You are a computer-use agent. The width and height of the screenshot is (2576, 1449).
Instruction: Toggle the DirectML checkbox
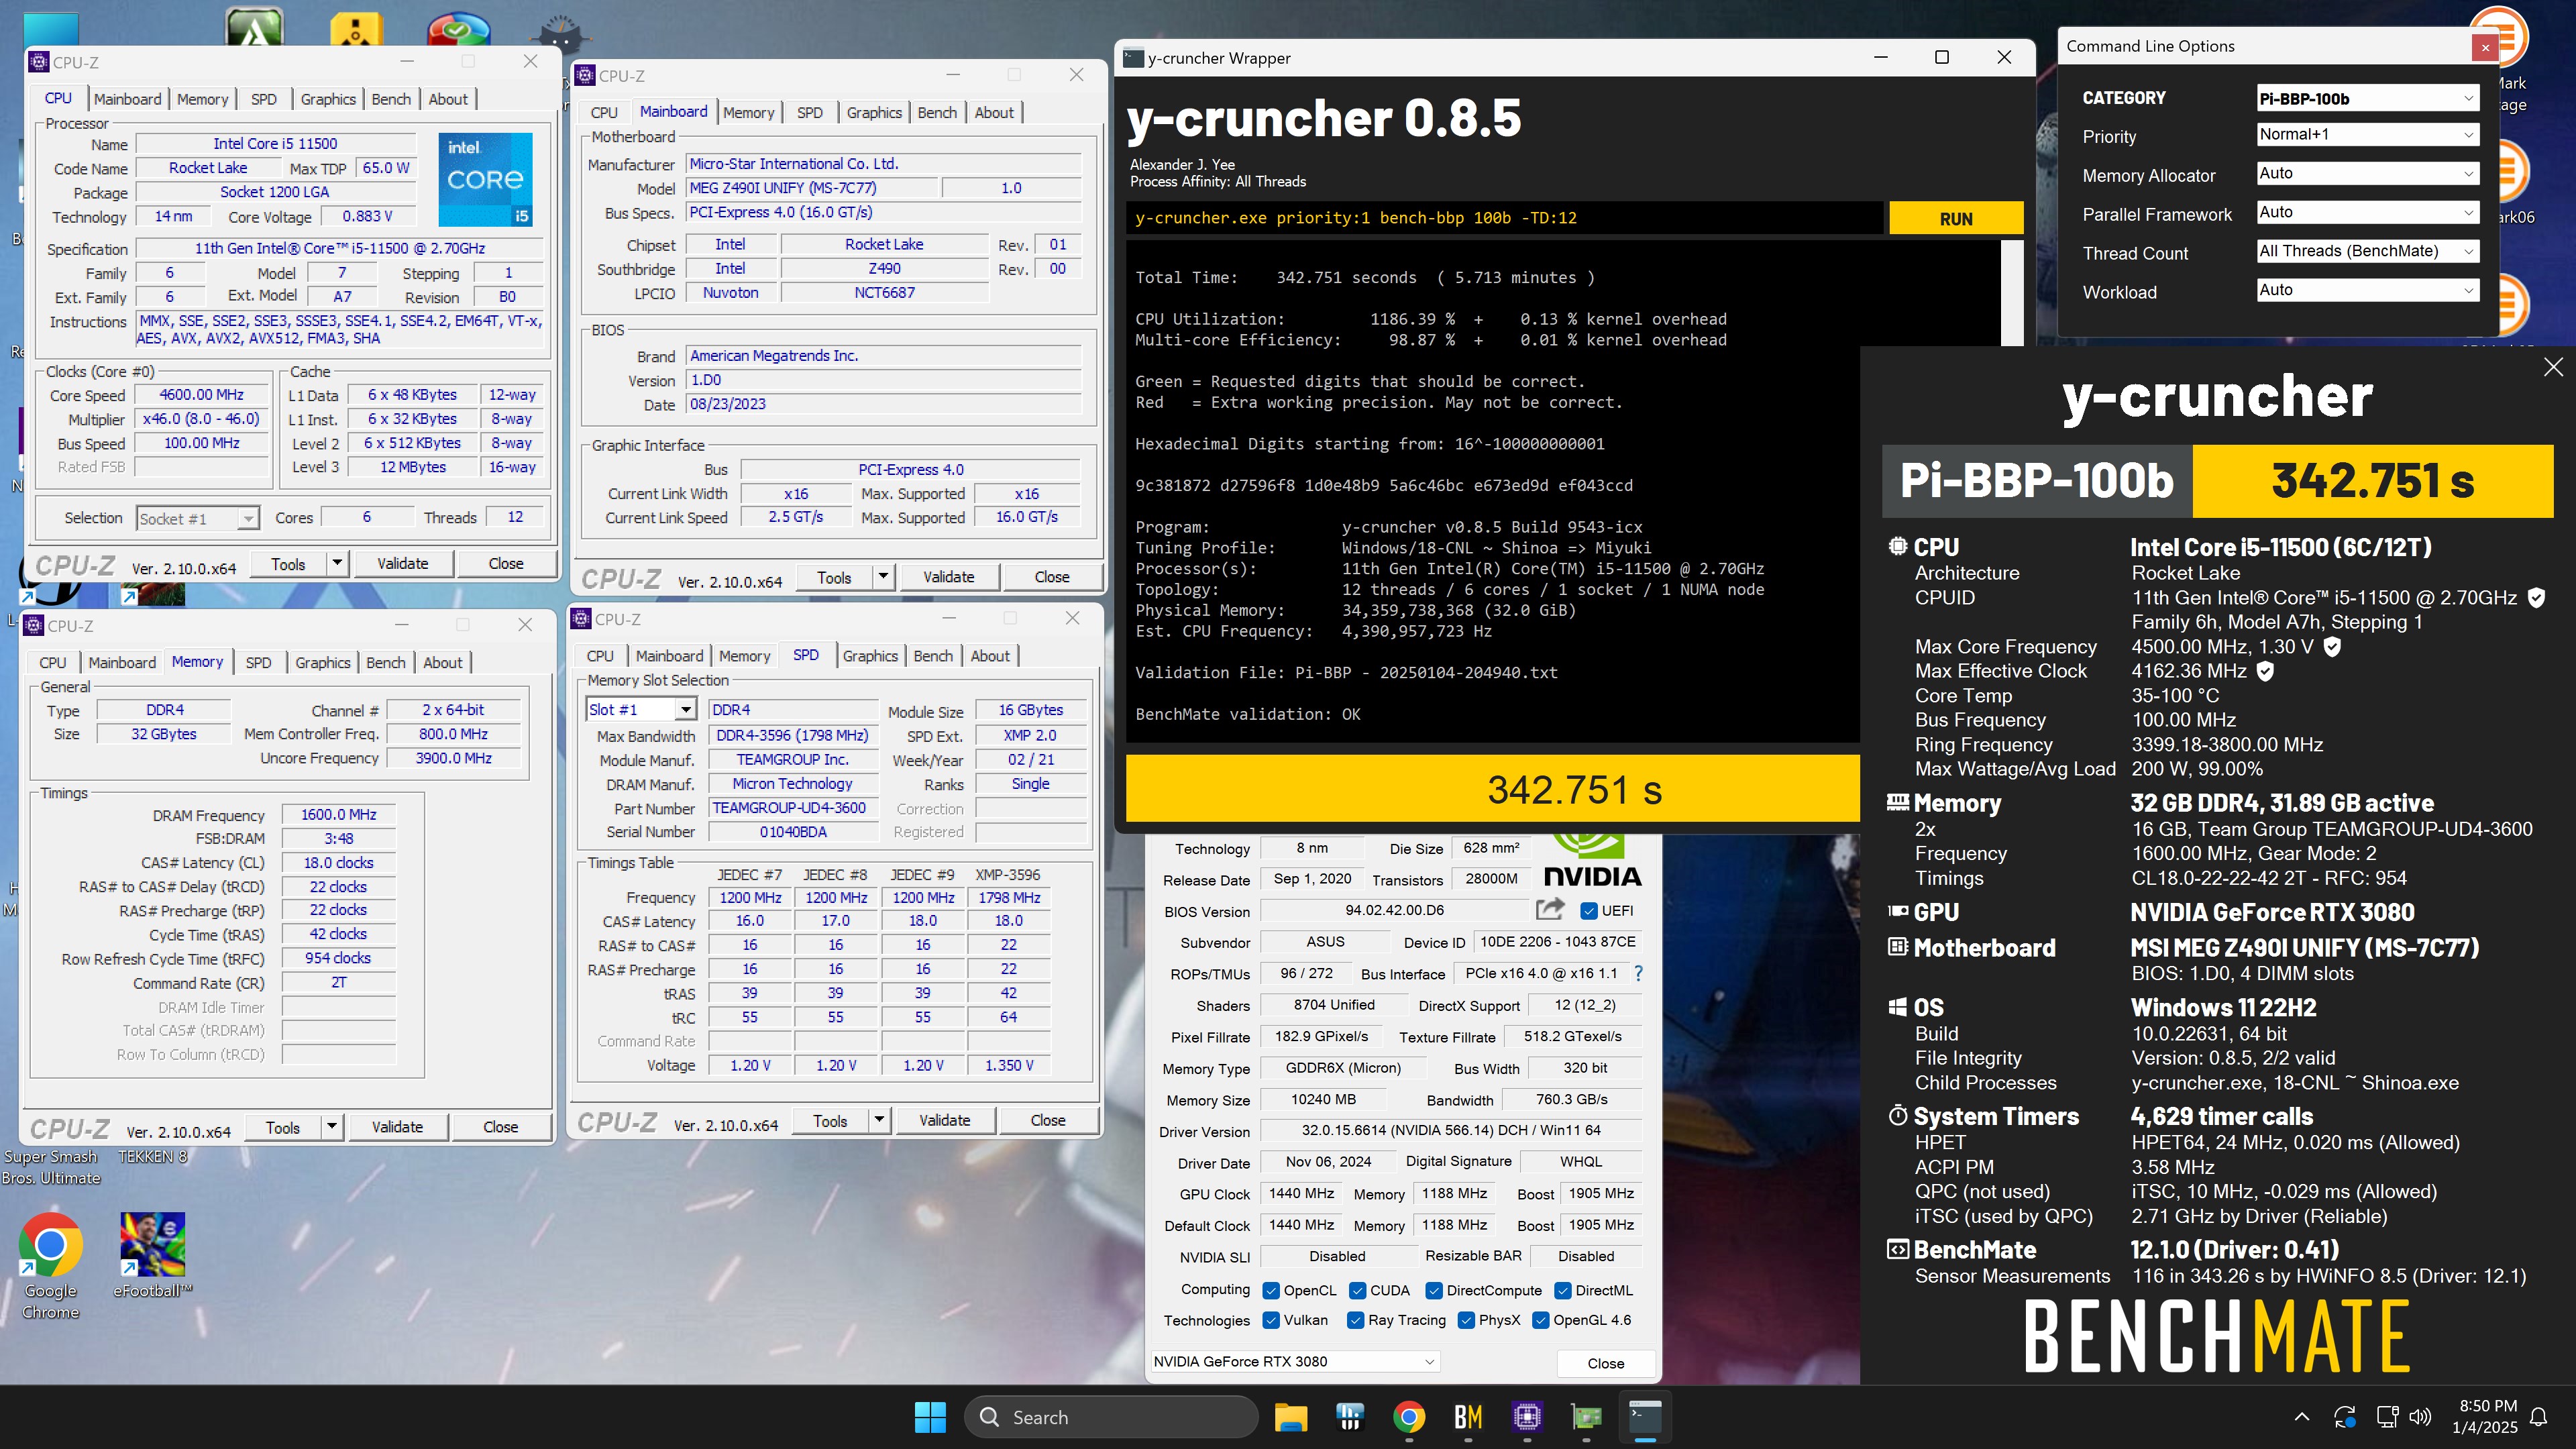click(1563, 1290)
